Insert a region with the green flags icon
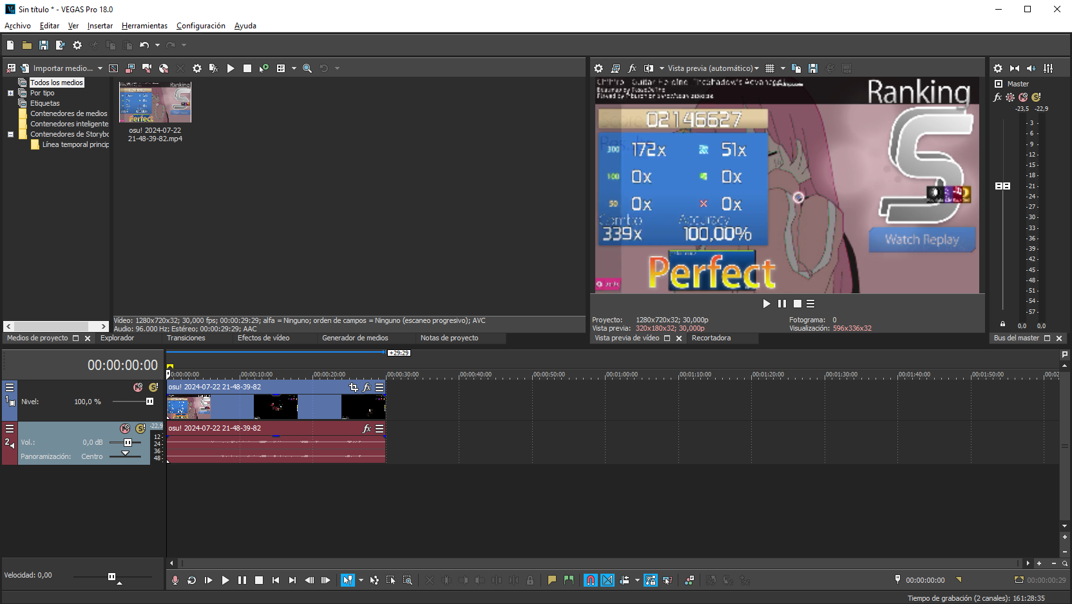 pos(569,580)
